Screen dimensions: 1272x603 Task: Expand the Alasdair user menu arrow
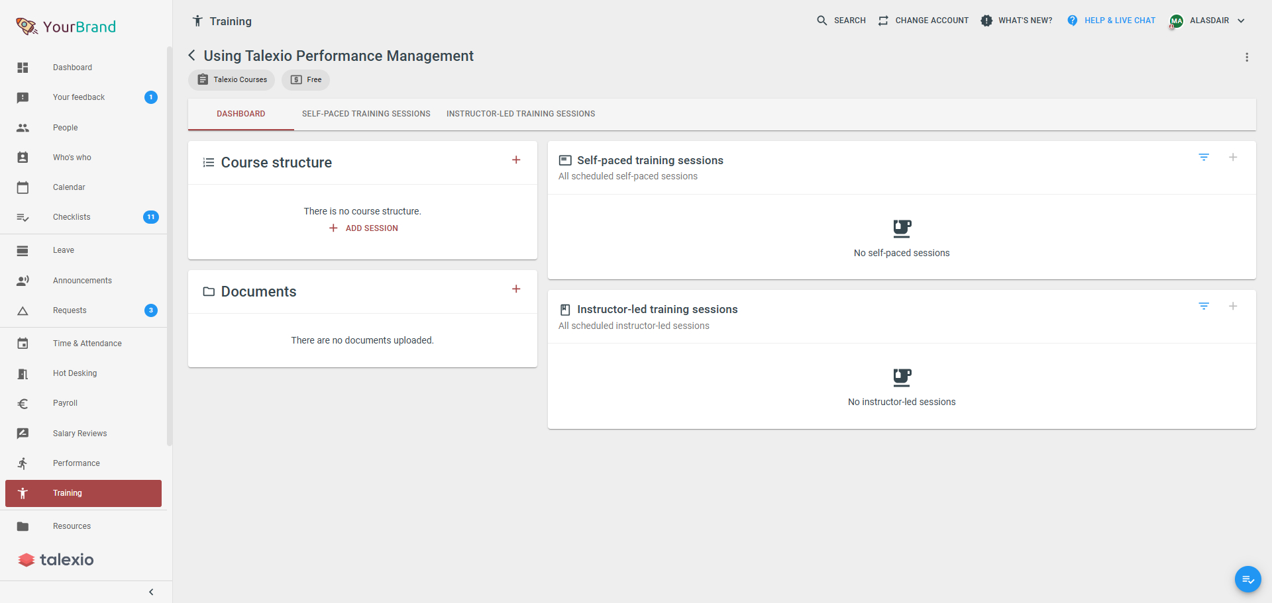click(x=1241, y=21)
